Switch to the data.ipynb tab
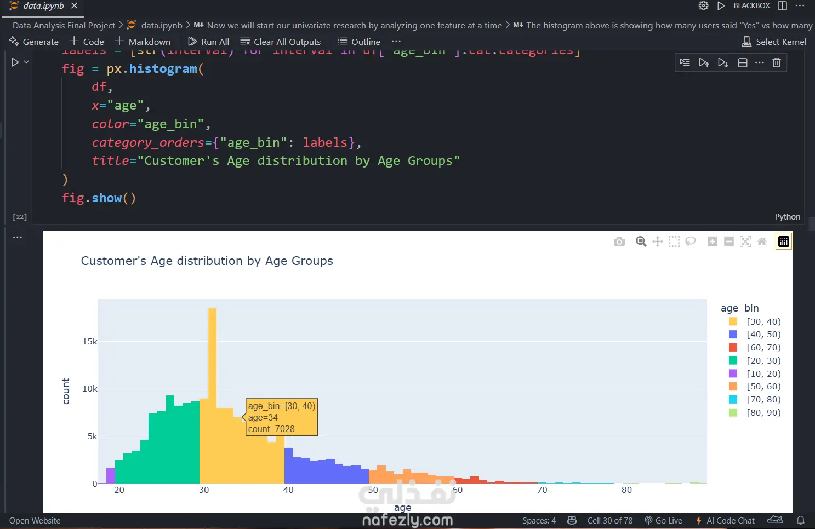815x529 pixels. 43,6
